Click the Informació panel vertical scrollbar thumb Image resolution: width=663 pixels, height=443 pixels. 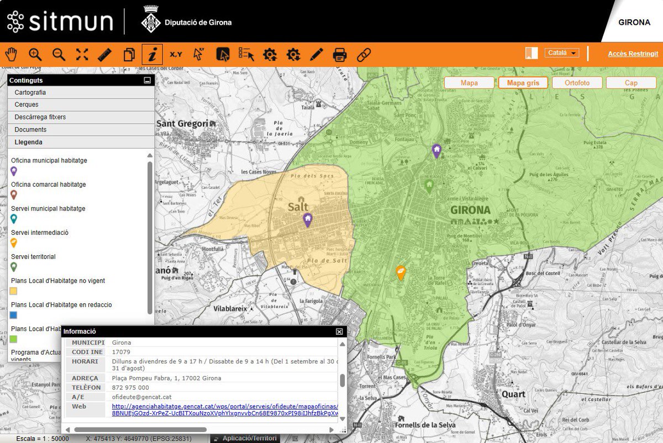click(x=343, y=381)
